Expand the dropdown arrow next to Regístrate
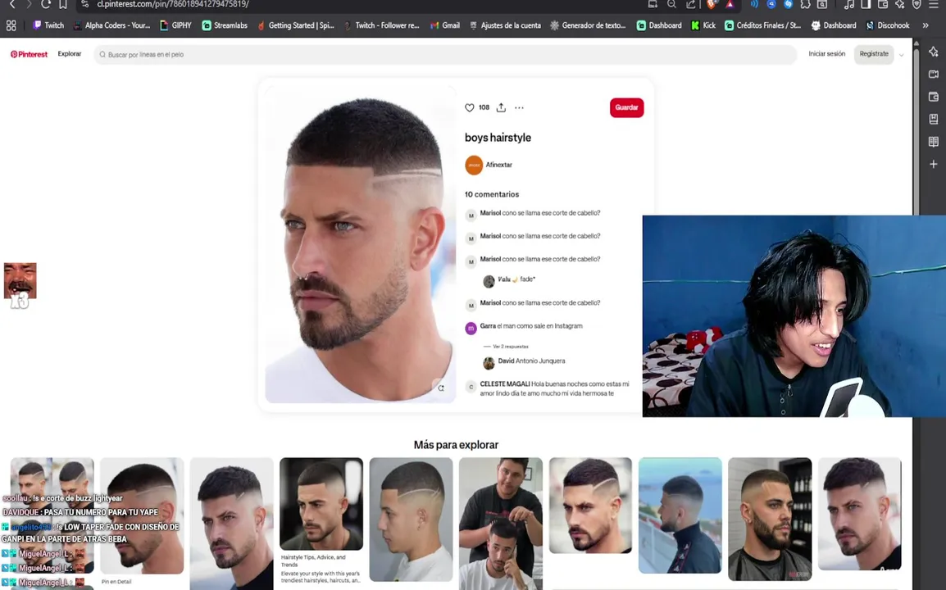This screenshot has height=590, width=946. pyautogui.click(x=902, y=55)
